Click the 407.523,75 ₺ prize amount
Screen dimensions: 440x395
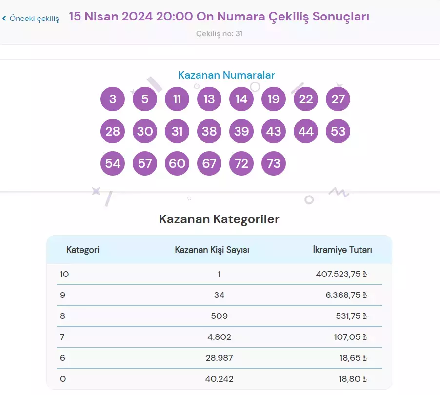pos(341,274)
